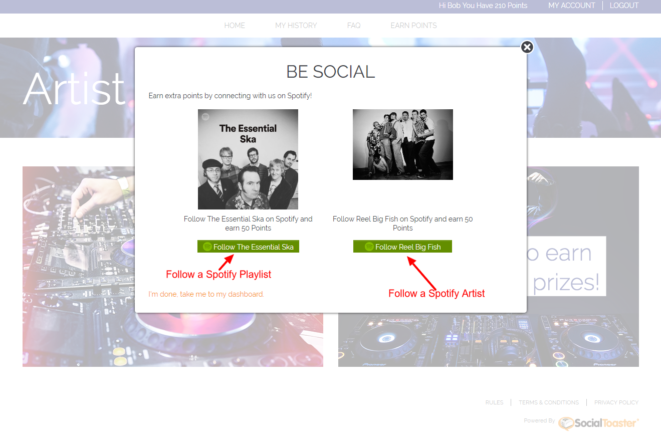Open MY HISTORY in the navigation

tap(296, 26)
